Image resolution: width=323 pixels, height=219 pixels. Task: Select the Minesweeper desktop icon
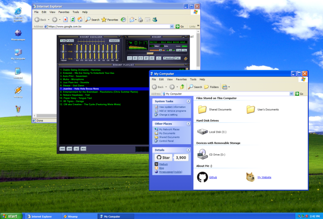[x=18, y=33]
